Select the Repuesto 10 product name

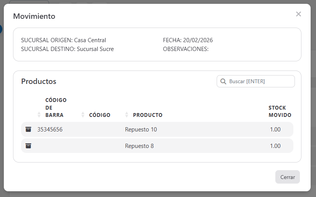[x=141, y=130]
